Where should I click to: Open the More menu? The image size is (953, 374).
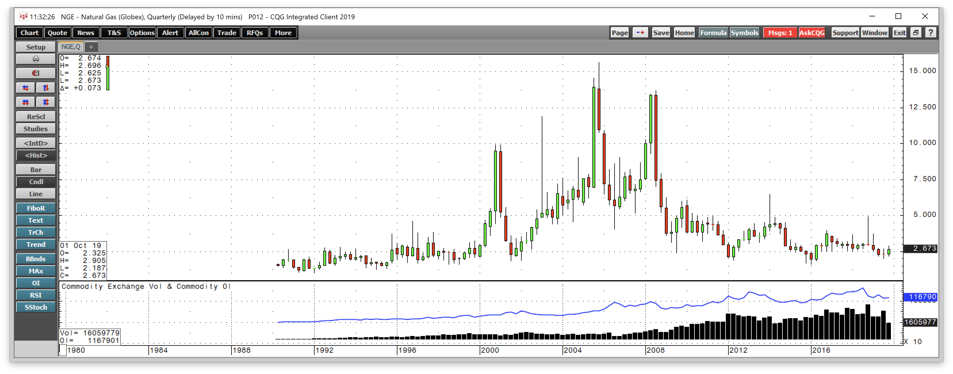(x=283, y=33)
